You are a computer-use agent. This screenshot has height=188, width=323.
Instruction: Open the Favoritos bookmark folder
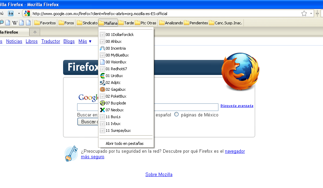point(45,23)
